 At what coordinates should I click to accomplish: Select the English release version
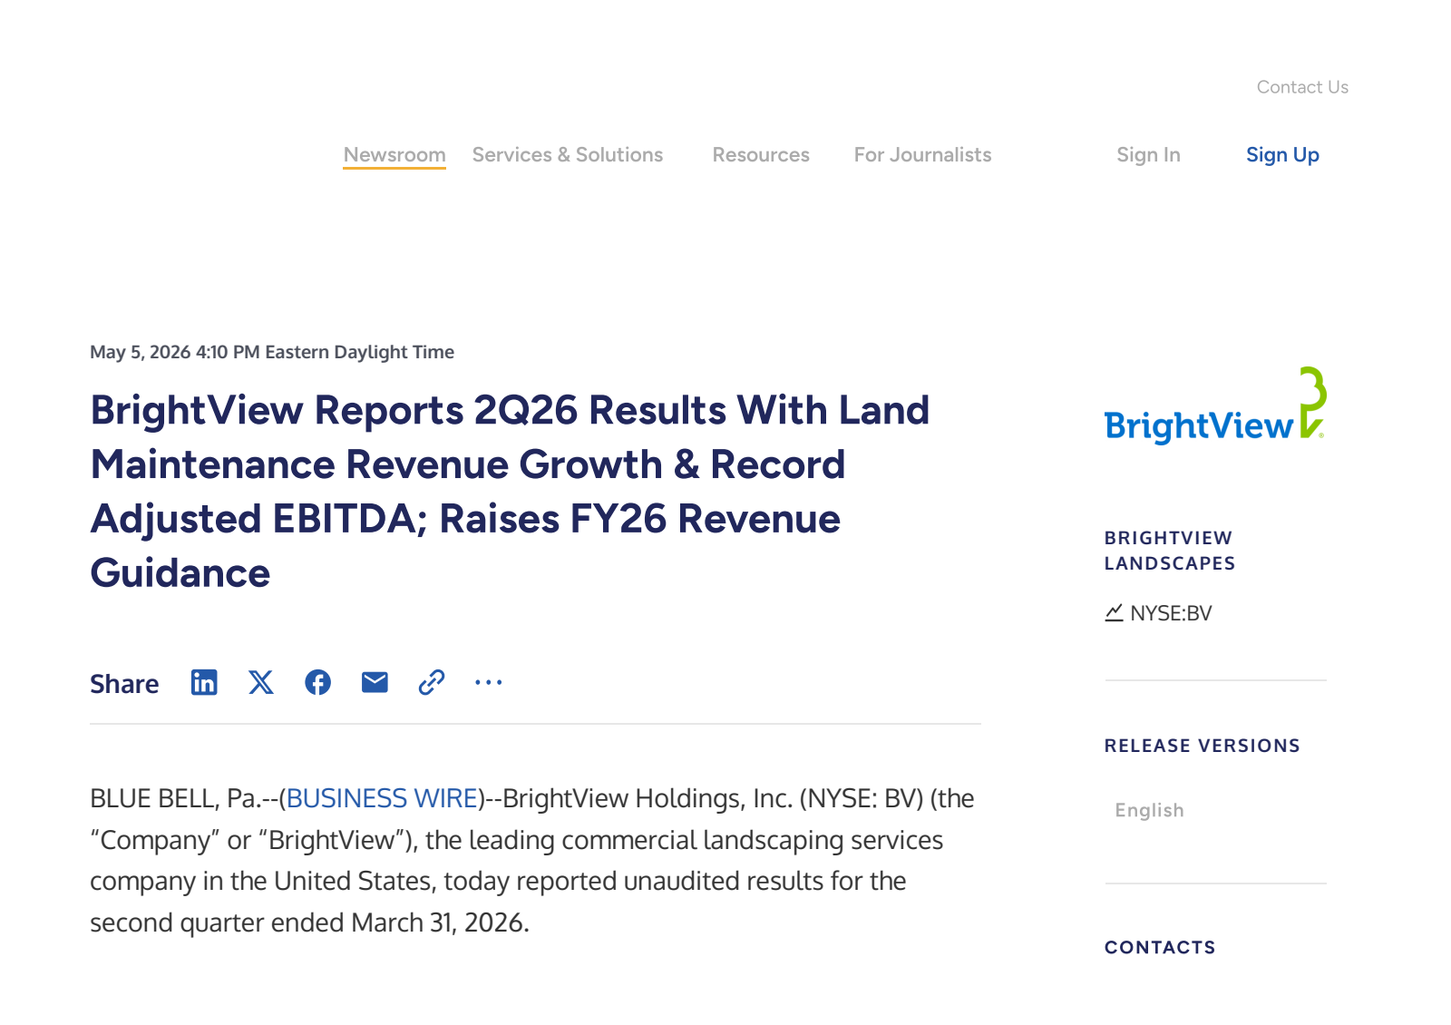click(x=1149, y=810)
